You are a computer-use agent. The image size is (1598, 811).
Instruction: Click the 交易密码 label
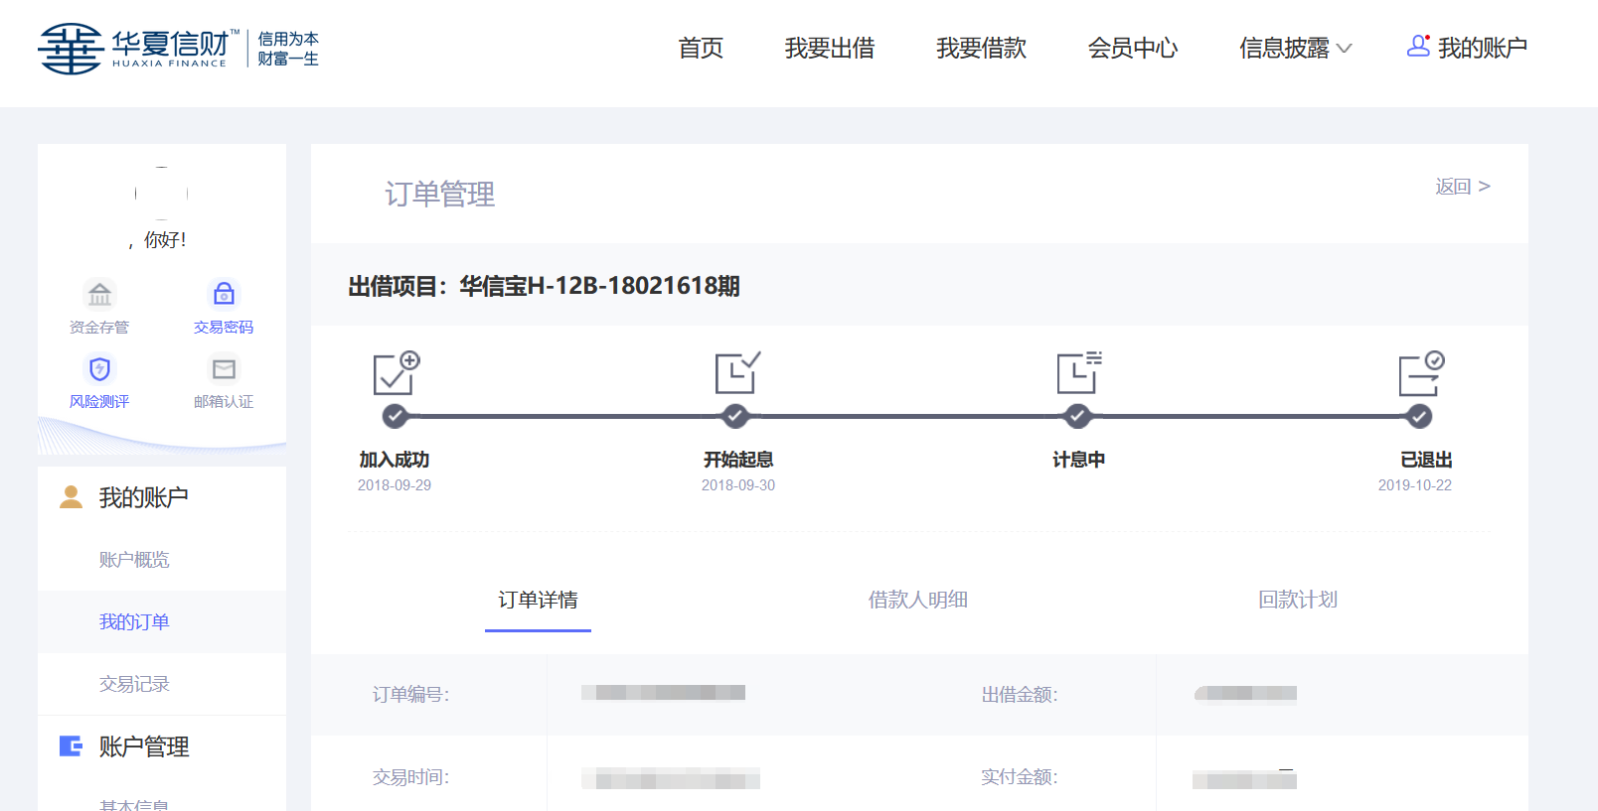click(x=224, y=328)
